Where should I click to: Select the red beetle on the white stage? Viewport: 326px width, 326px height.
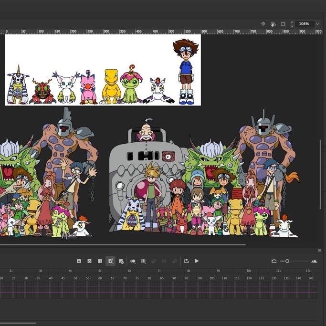click(42, 91)
